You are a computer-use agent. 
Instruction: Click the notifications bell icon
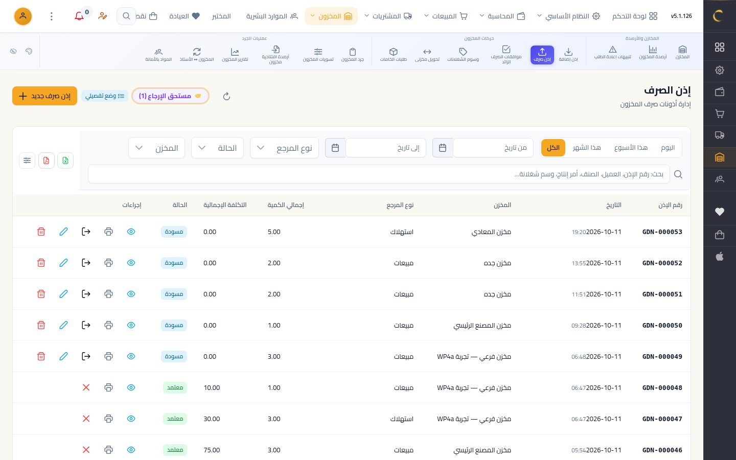[79, 16]
